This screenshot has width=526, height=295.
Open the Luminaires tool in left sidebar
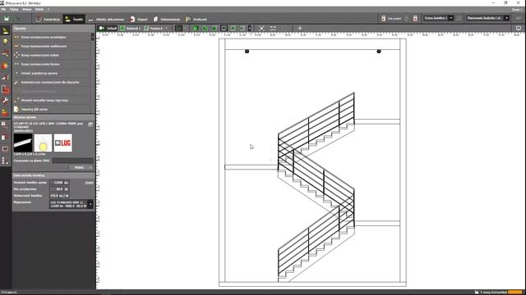(x=5, y=30)
